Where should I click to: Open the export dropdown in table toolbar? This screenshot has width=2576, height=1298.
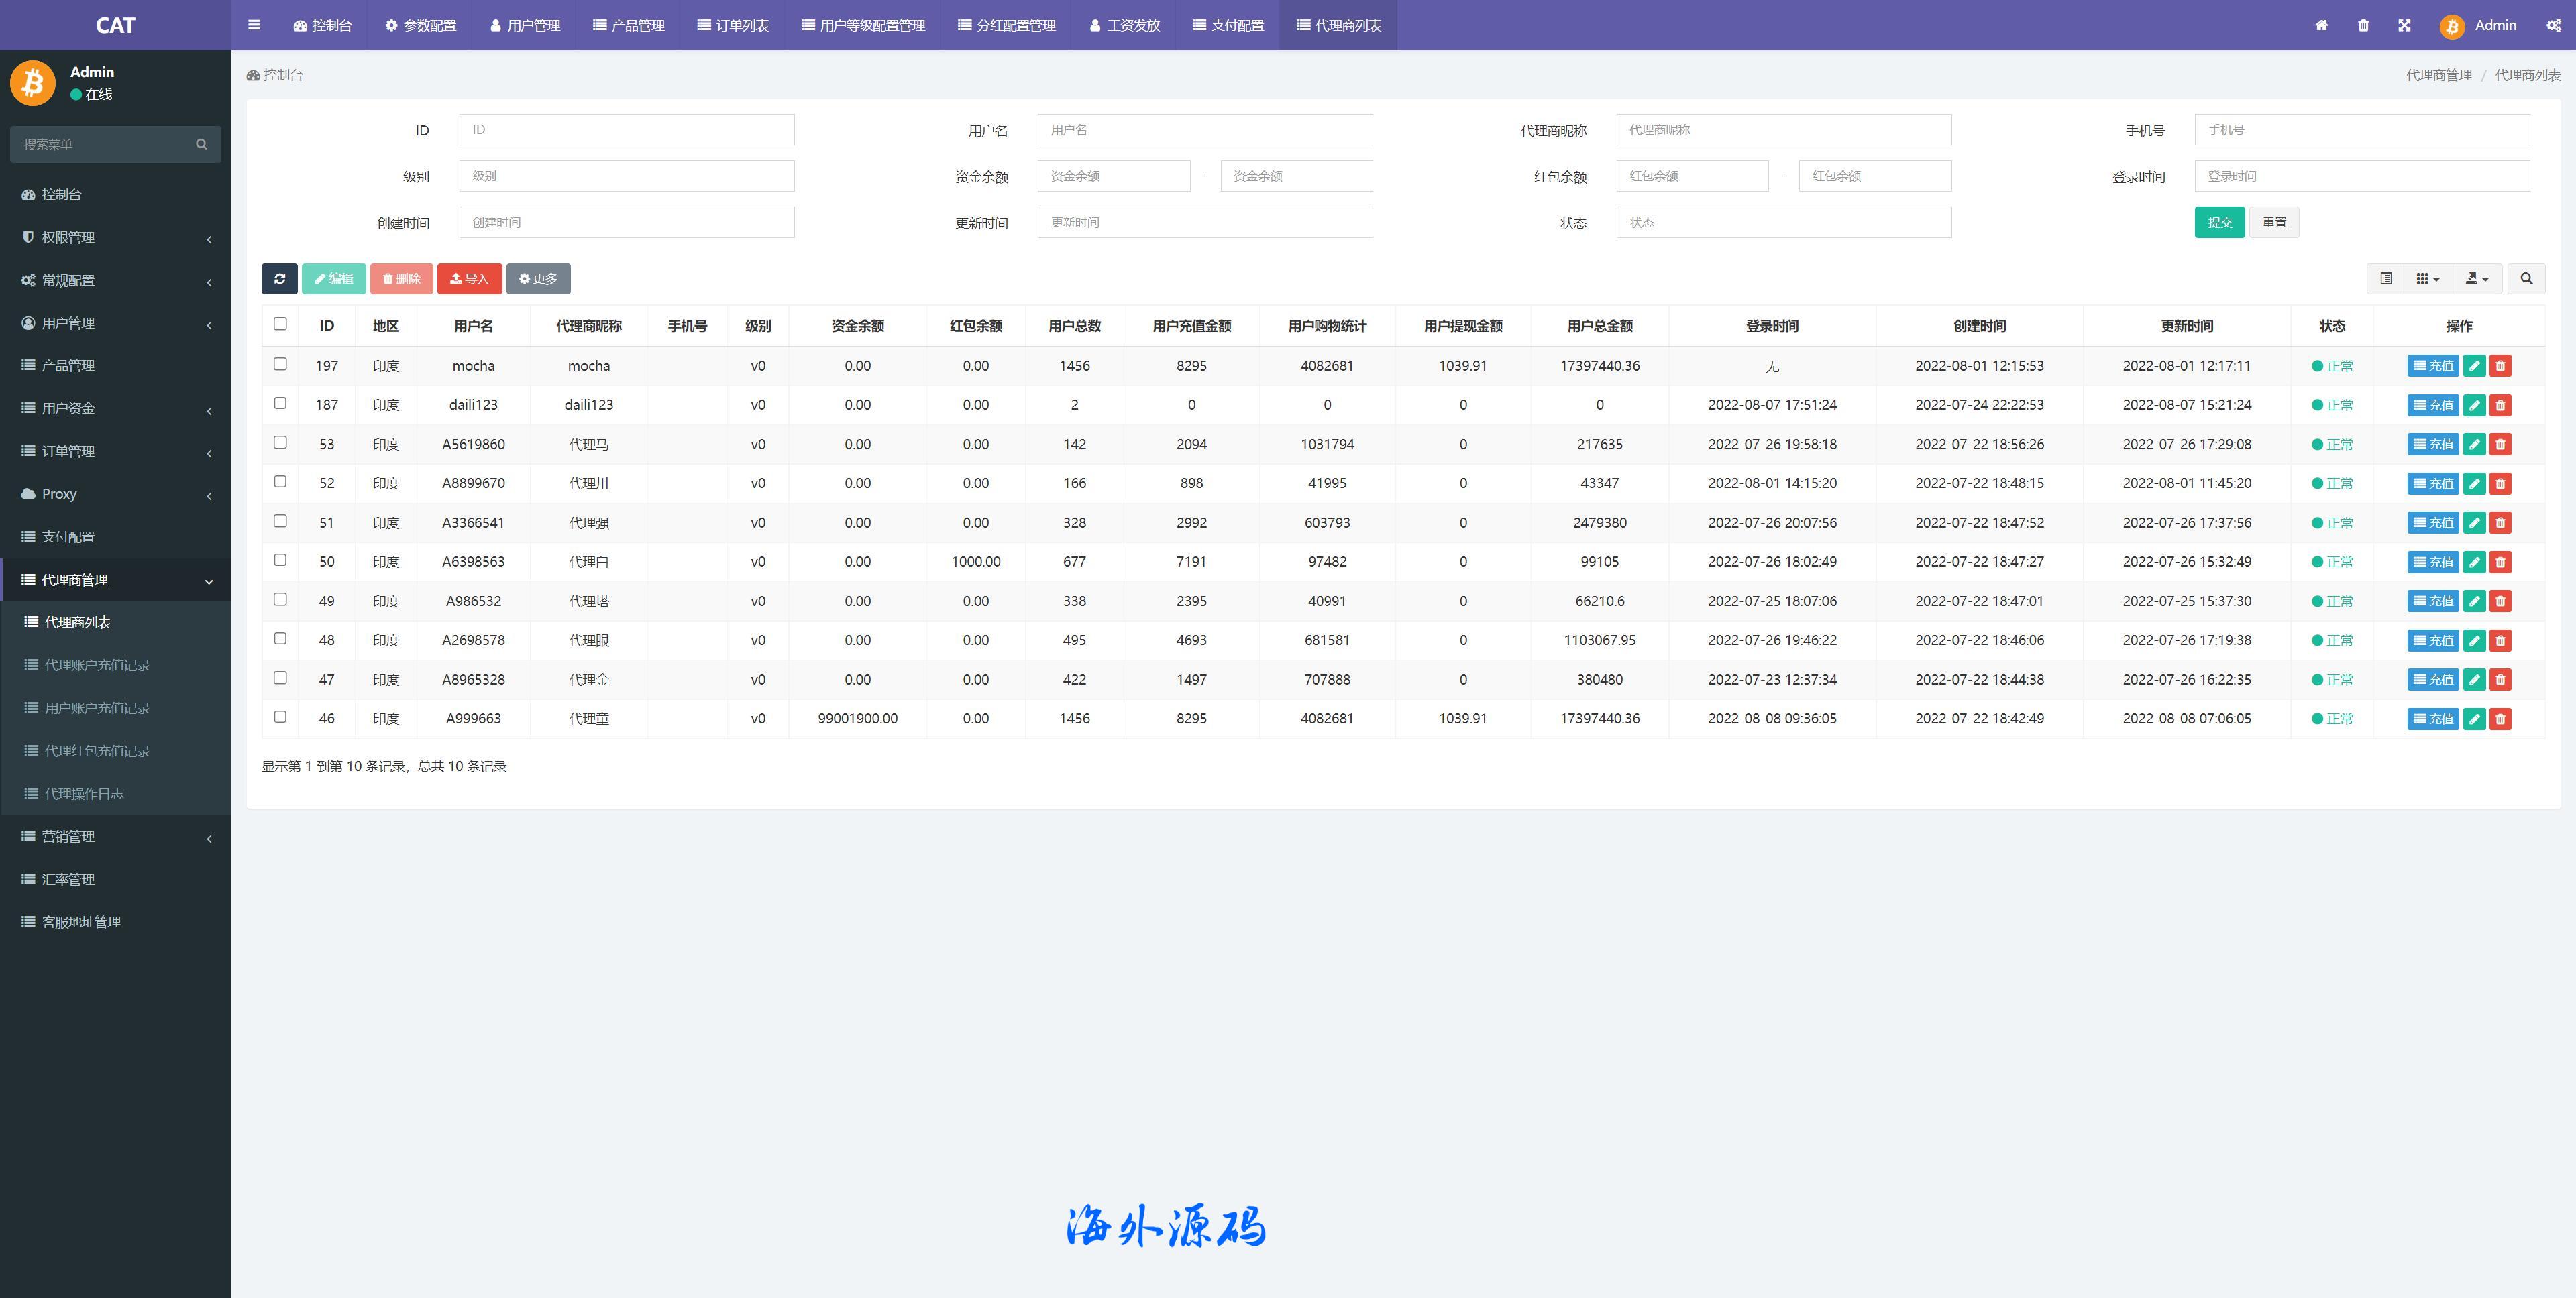coord(2477,279)
